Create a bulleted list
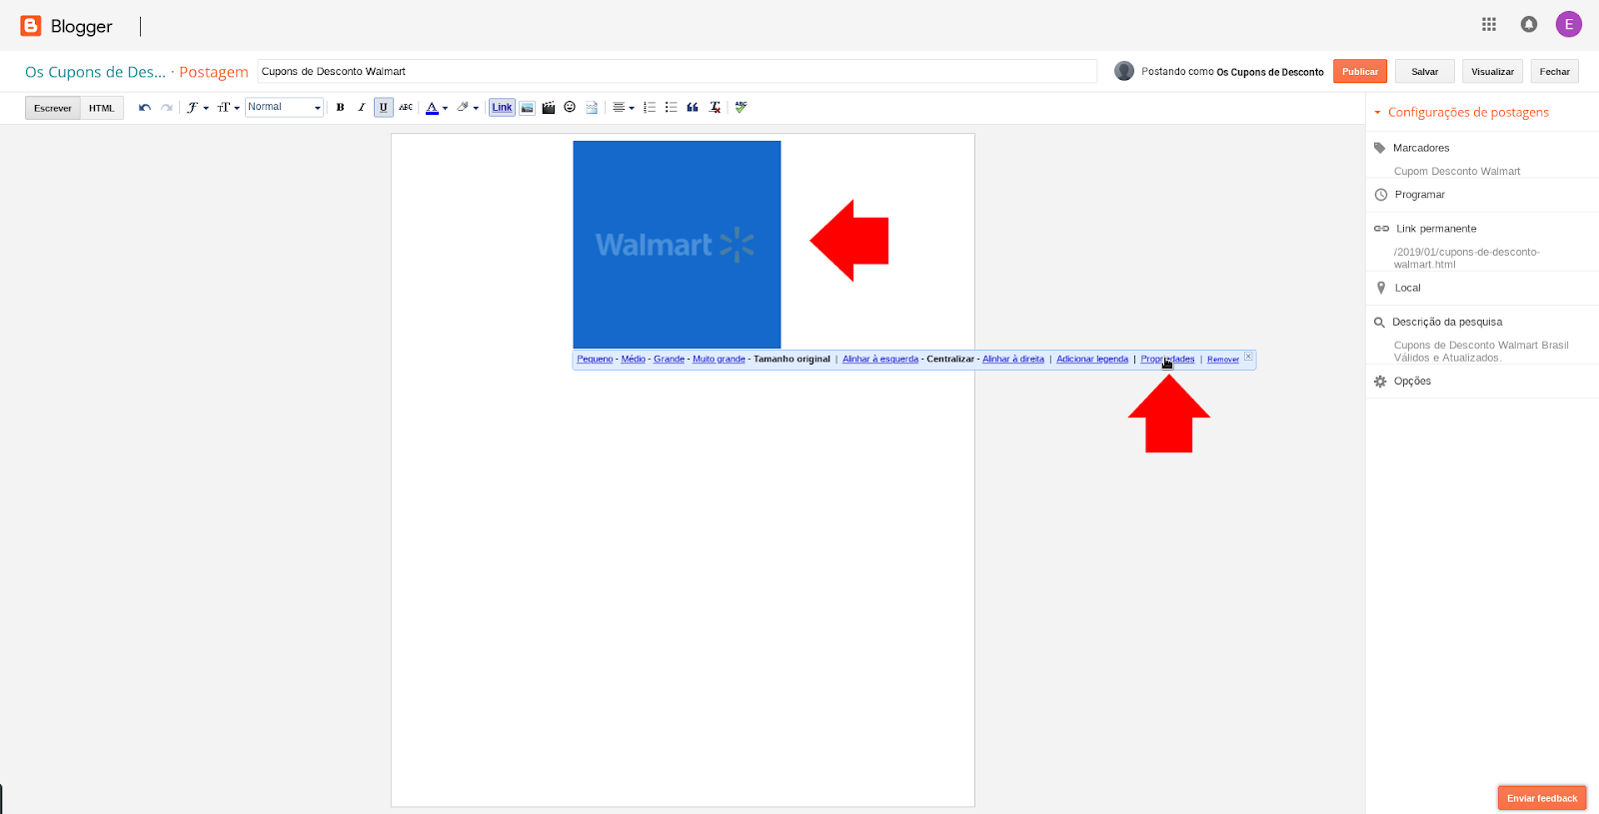Image resolution: width=1599 pixels, height=814 pixels. (x=671, y=108)
